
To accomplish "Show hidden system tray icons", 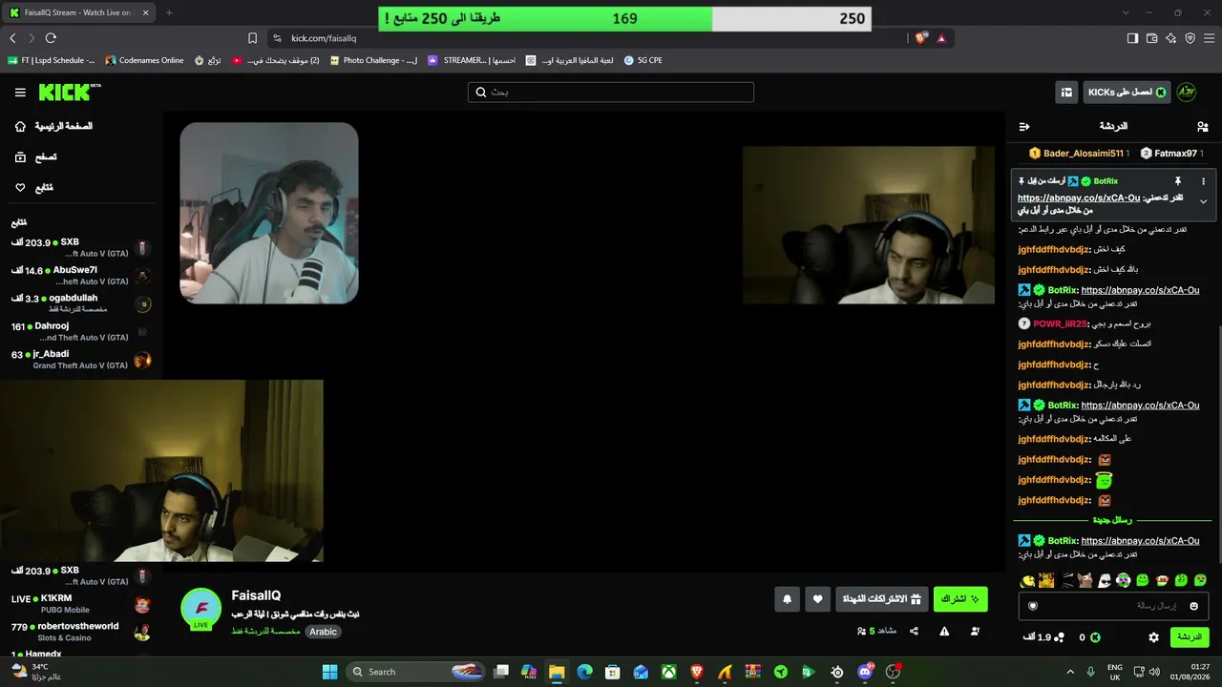I will [x=1070, y=672].
